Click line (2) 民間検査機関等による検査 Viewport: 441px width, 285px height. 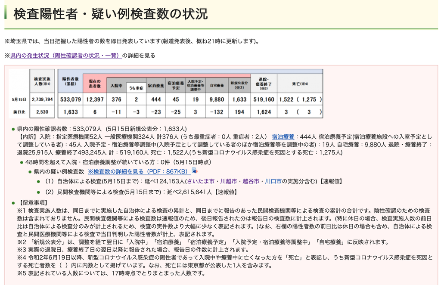click(x=142, y=192)
